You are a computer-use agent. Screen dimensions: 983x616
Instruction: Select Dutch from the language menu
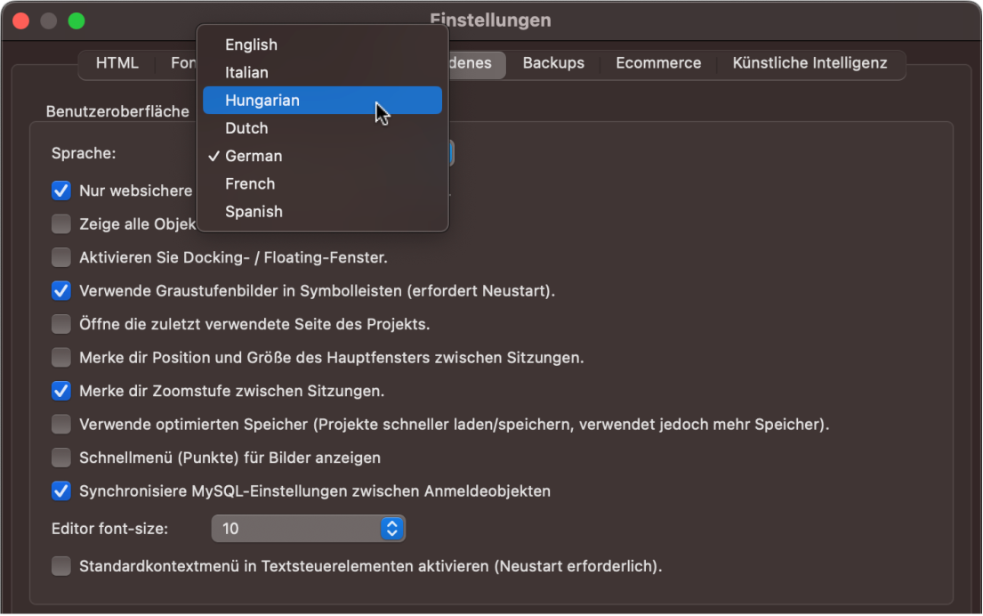tap(246, 128)
